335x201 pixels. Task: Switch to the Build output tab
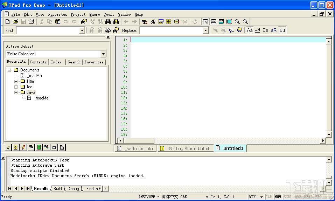click(x=57, y=189)
